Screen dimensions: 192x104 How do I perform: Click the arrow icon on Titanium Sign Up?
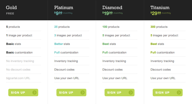(179, 93)
